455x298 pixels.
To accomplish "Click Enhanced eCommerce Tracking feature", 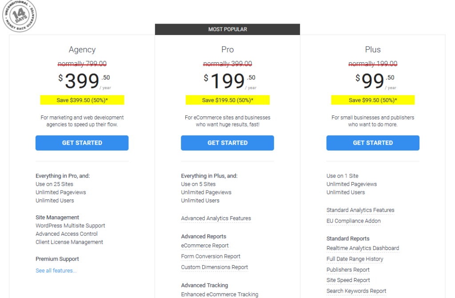I will point(220,294).
